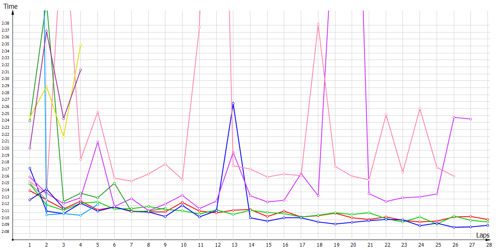
Task: Click the blue line's endpoint at lap 28
Action: [487, 225]
